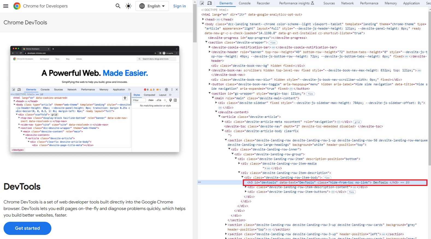Open the hamburger navigation menu

(6, 6)
